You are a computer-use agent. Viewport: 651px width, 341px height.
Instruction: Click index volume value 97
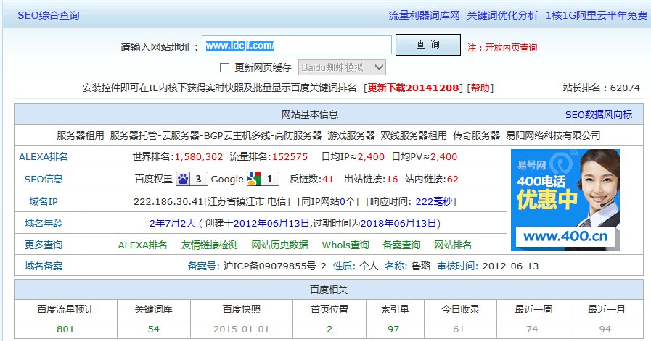tap(393, 329)
